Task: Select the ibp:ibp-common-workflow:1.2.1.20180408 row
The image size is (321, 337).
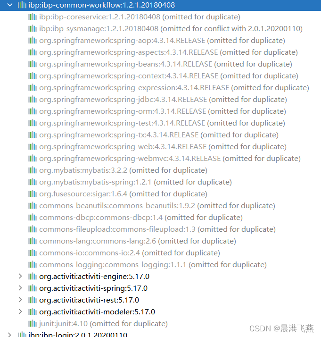Action: click(x=160, y=5)
